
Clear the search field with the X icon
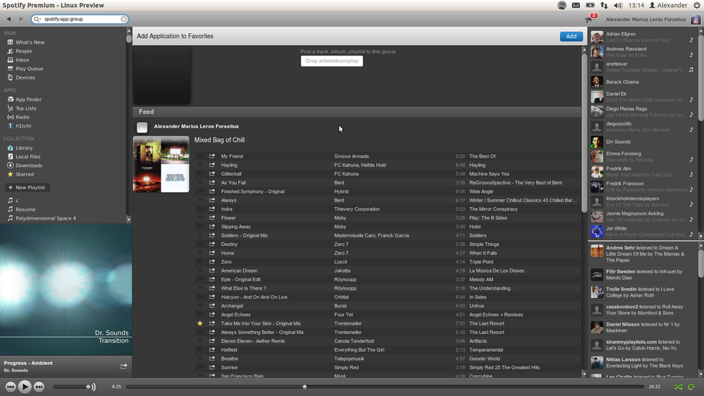click(123, 19)
